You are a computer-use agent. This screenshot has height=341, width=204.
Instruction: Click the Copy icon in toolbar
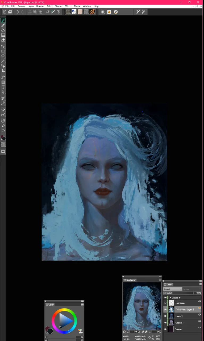point(35,12)
